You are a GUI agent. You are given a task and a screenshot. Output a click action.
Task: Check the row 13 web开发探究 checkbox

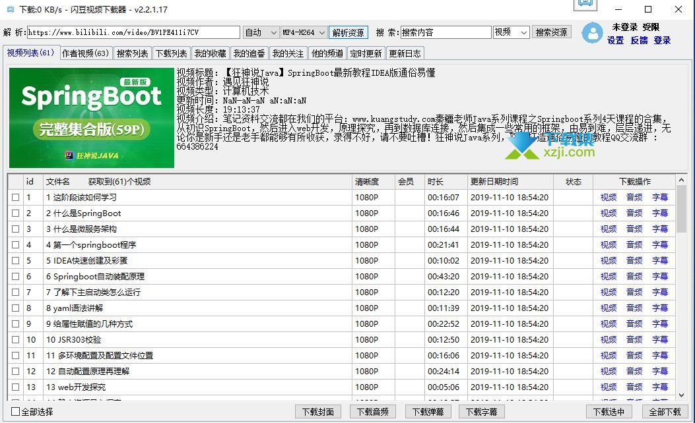(x=16, y=387)
